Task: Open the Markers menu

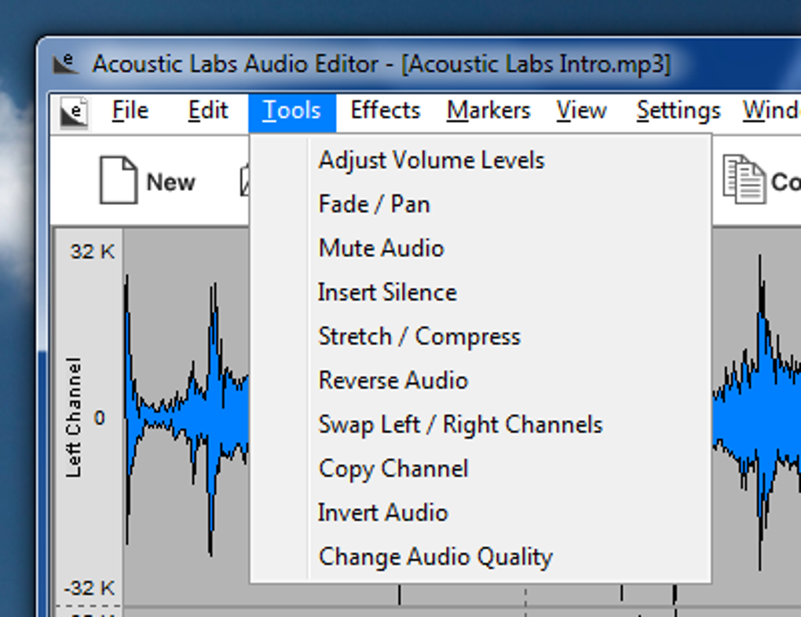Action: [488, 112]
